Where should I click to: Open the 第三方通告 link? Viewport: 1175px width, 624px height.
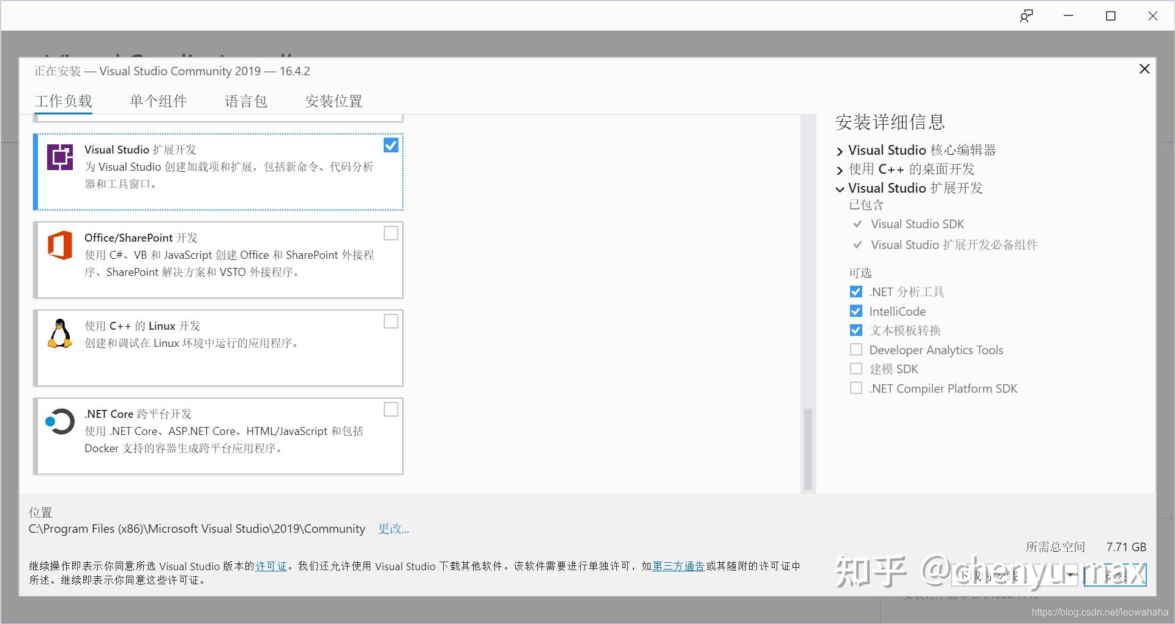pyautogui.click(x=678, y=566)
